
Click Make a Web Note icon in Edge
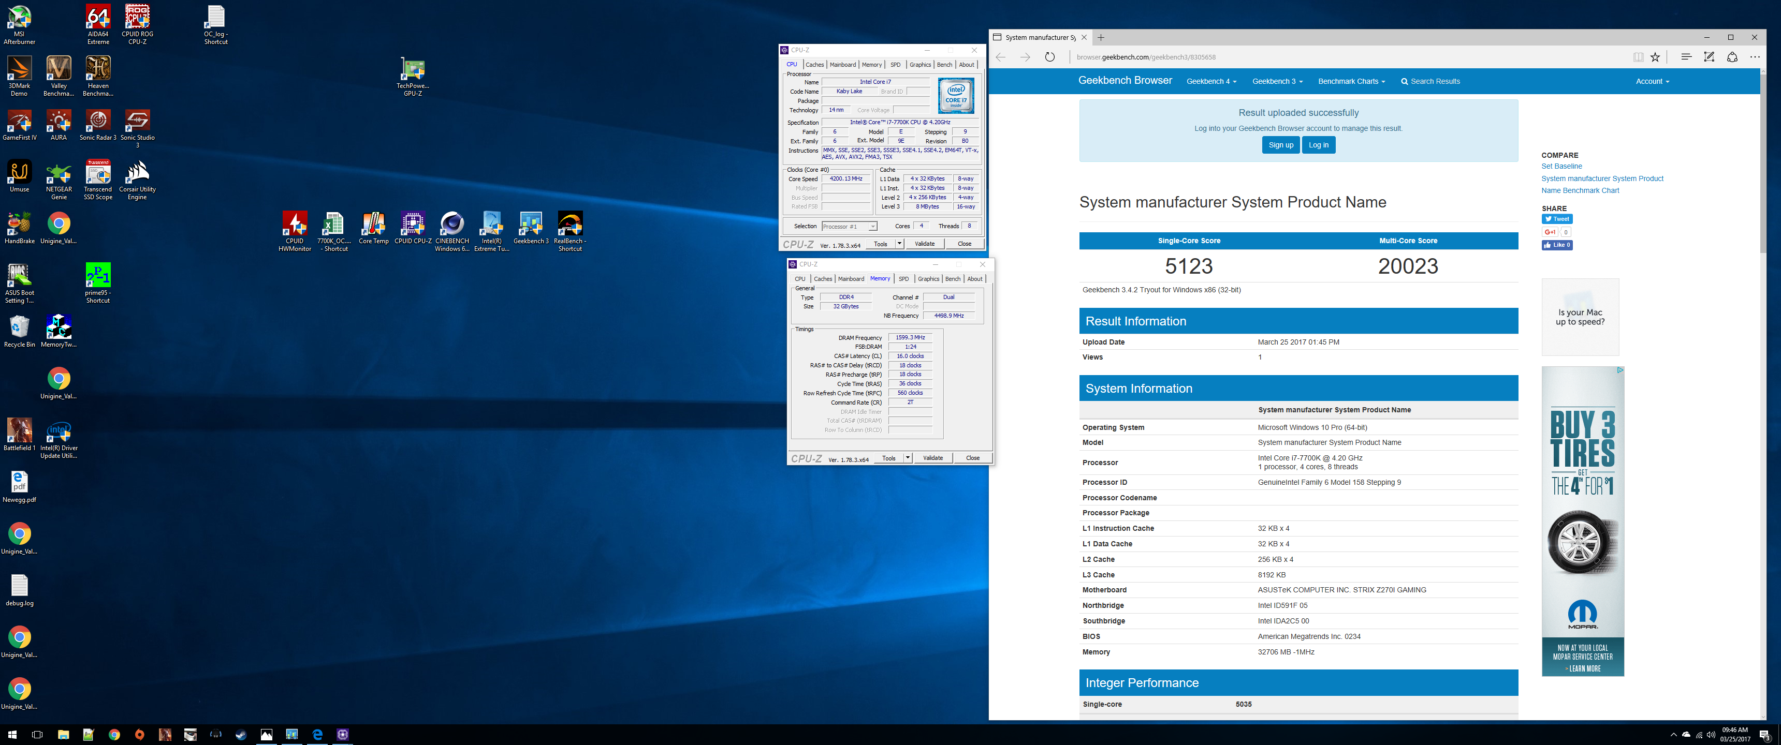[1709, 57]
